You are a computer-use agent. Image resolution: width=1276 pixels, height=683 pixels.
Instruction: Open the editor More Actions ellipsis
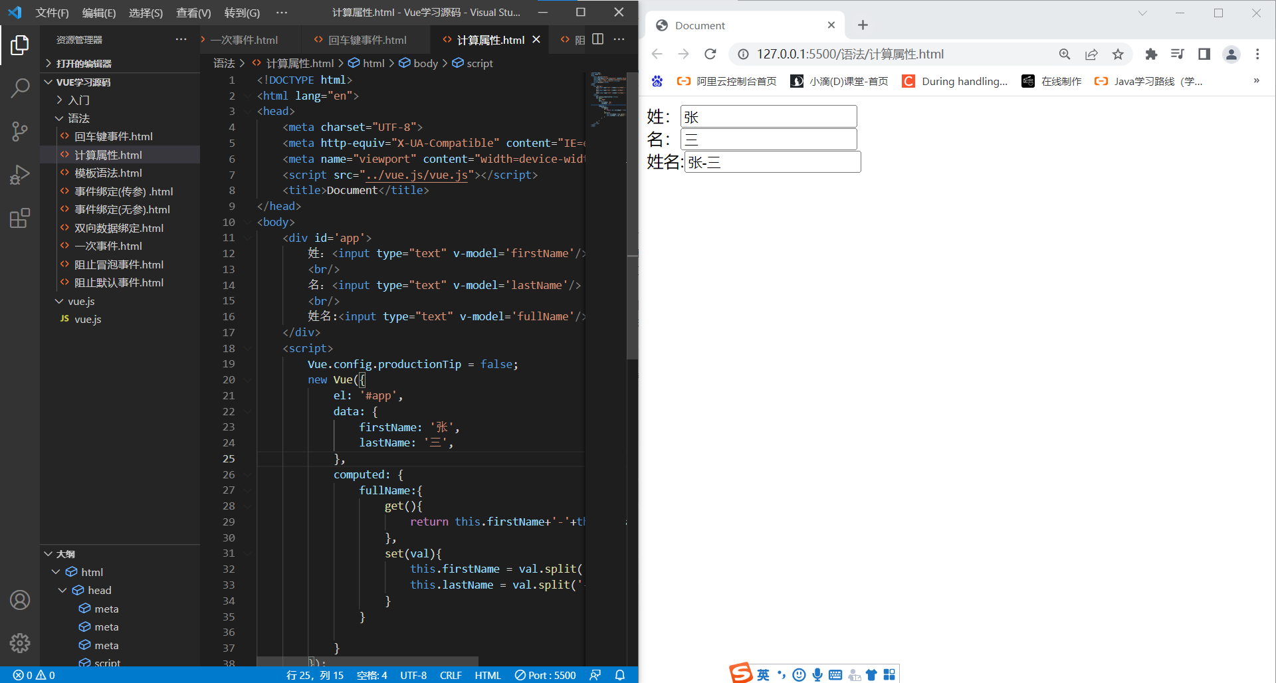(x=619, y=39)
